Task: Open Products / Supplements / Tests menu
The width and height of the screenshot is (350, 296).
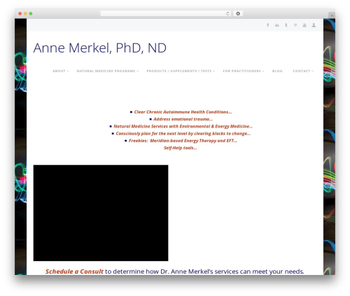Action: [179, 71]
